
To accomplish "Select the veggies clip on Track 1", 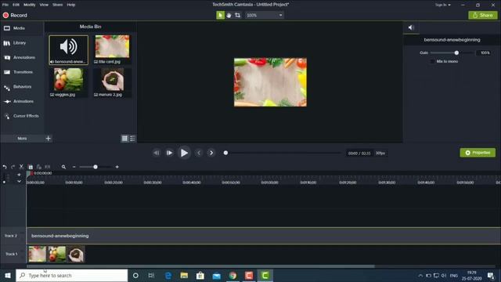I will 56,254.
